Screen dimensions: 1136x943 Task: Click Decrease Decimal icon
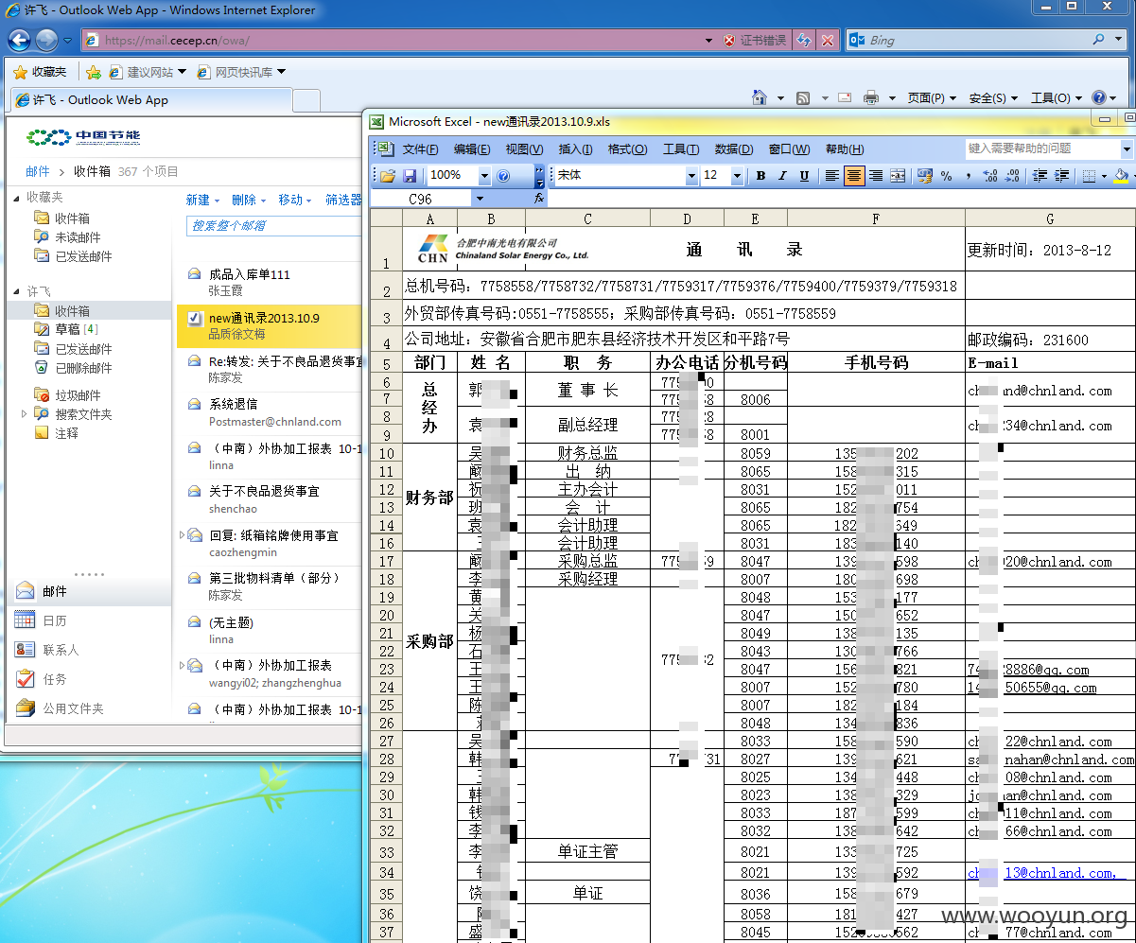[1012, 176]
